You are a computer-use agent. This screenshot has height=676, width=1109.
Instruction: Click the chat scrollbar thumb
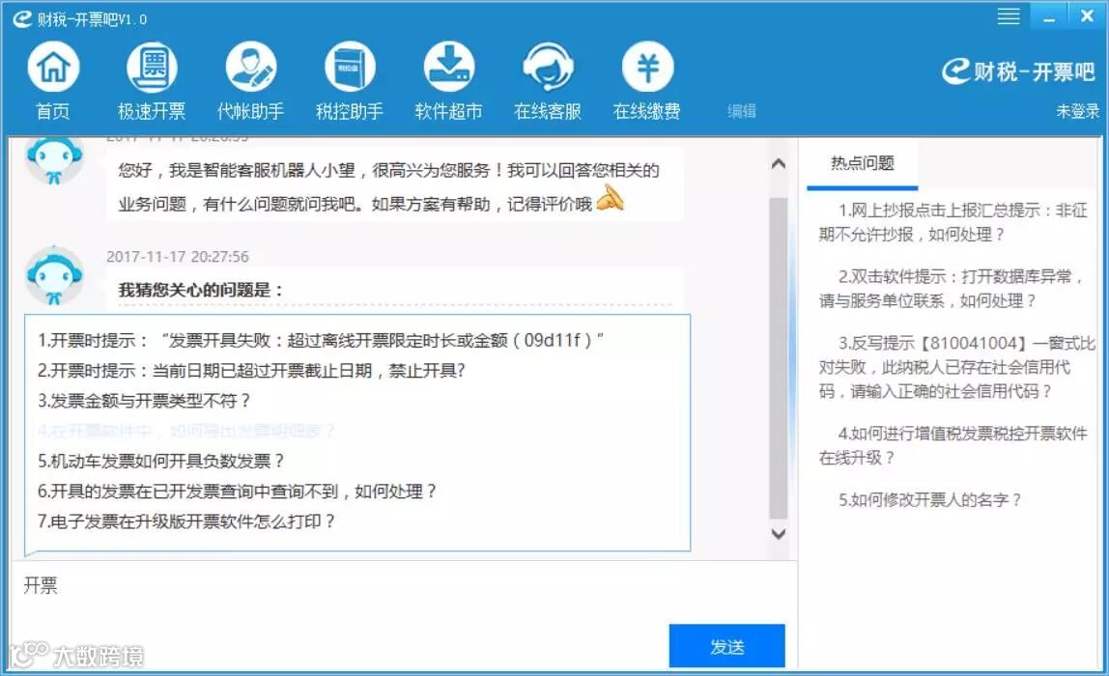coord(778,358)
